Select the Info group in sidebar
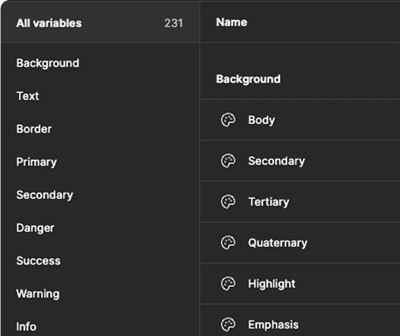Screen dimensions: 400x336 click(26, 326)
